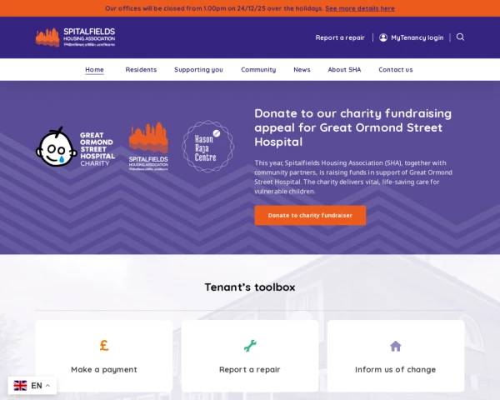500x400 pixels.
Task: Open the About SHA menu
Action: point(344,69)
